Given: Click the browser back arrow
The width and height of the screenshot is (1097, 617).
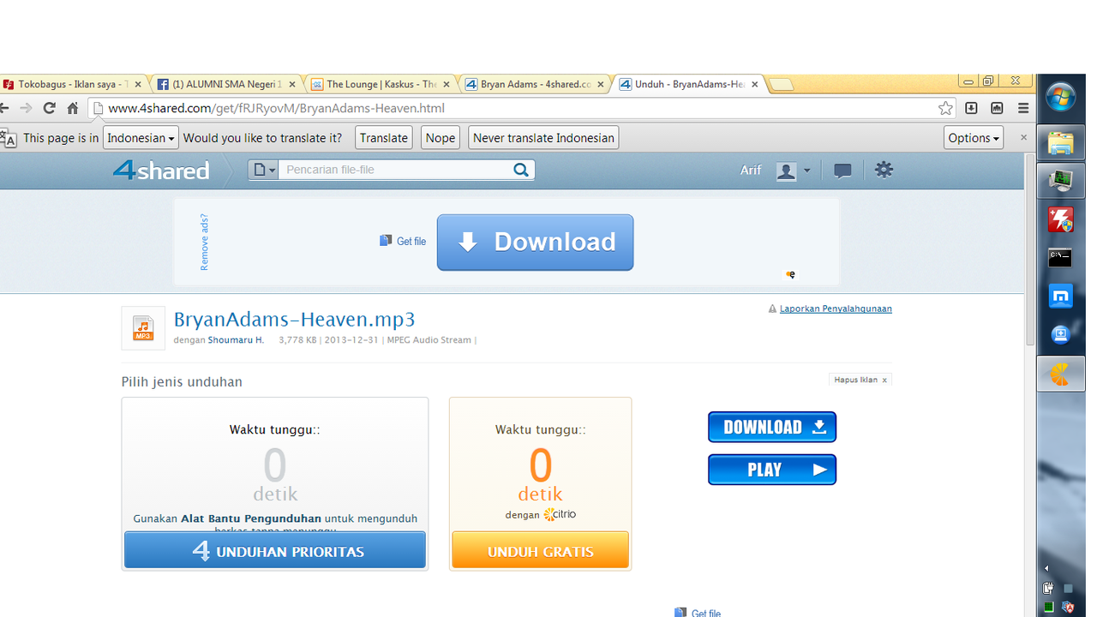Looking at the screenshot, I should click(x=3, y=108).
